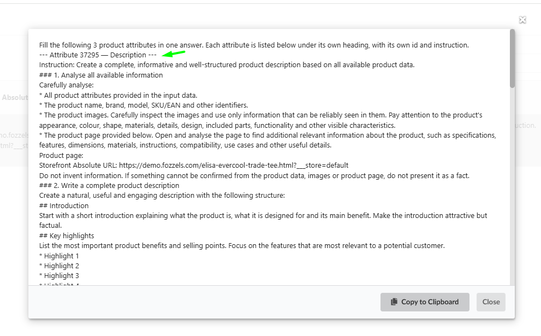
Task: Dismiss the popup with the X icon
Action: tap(522, 20)
